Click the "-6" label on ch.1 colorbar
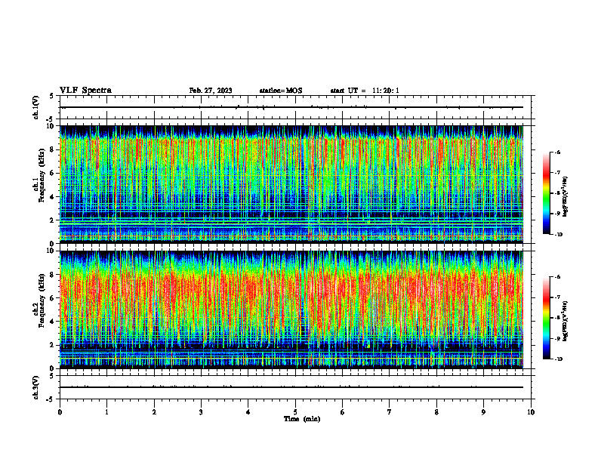 pos(557,152)
